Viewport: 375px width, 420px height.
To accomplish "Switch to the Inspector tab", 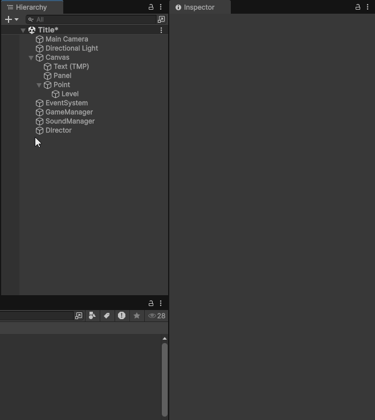I will 199,7.
